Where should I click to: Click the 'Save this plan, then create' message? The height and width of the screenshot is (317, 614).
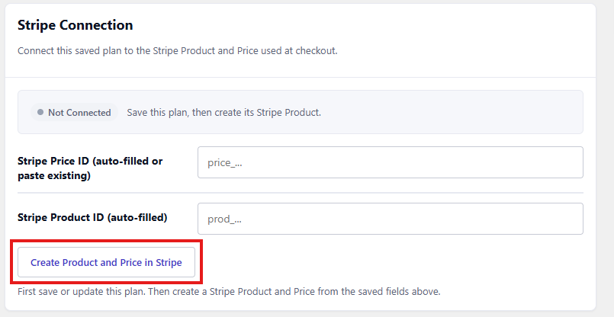pyautogui.click(x=224, y=112)
